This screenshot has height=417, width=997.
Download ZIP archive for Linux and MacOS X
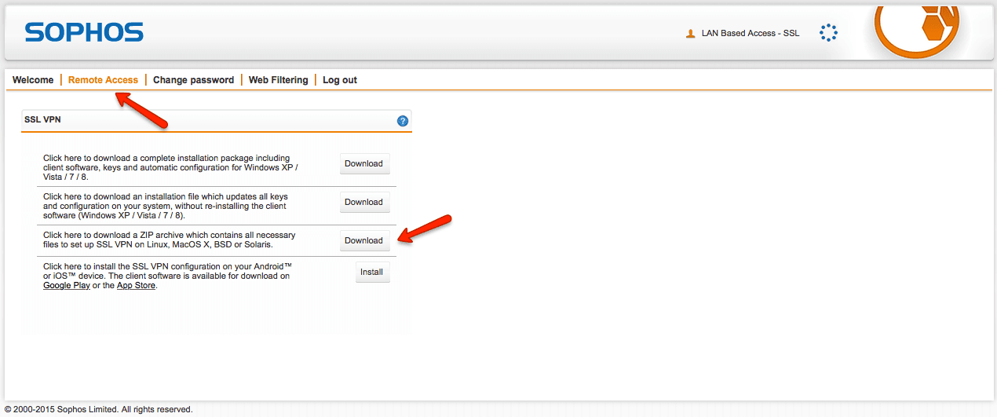(x=363, y=240)
